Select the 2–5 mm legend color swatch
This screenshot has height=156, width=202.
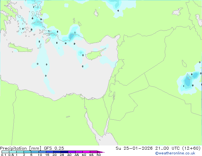pos(27,152)
